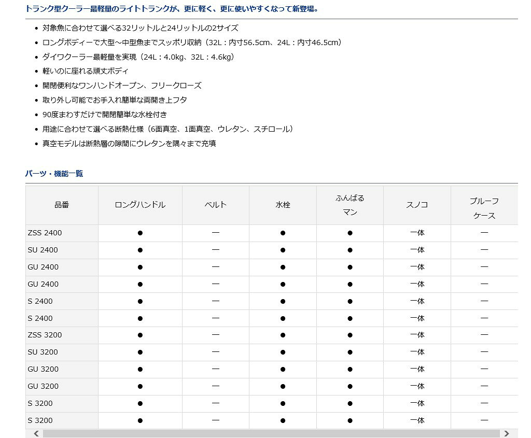This screenshot has width=531, height=438.
Task: Click the 水栓 dot in the SU 2400 row
Action: tap(283, 250)
